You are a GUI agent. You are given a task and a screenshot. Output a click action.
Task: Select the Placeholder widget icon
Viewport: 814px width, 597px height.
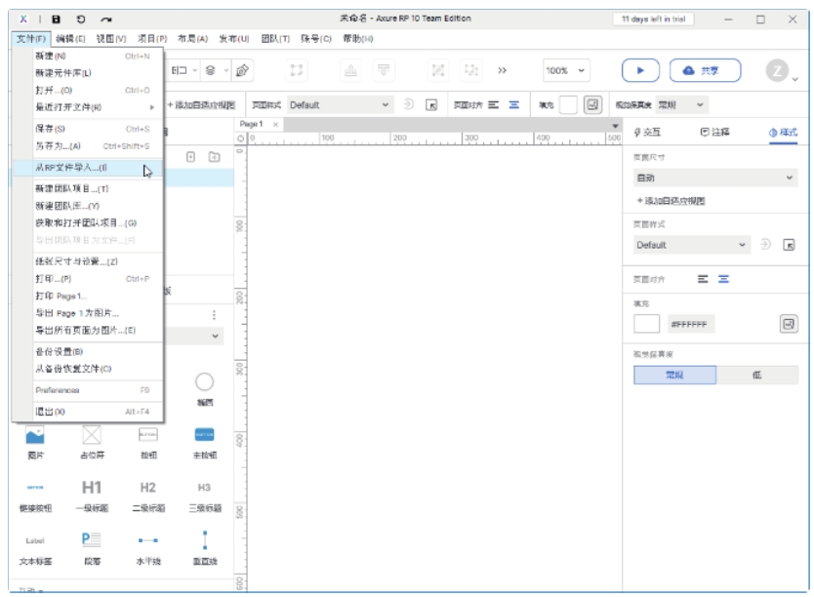pyautogui.click(x=91, y=435)
